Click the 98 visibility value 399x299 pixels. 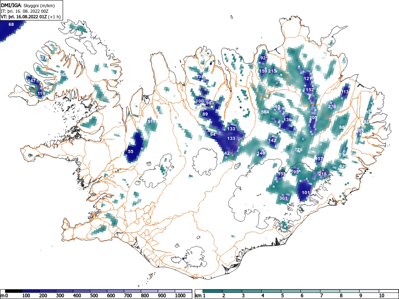click(209, 103)
